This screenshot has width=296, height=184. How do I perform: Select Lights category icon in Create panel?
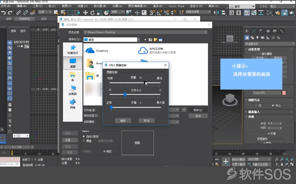coord(257,38)
